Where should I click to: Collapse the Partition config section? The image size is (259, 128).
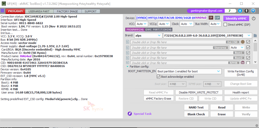click(128, 67)
